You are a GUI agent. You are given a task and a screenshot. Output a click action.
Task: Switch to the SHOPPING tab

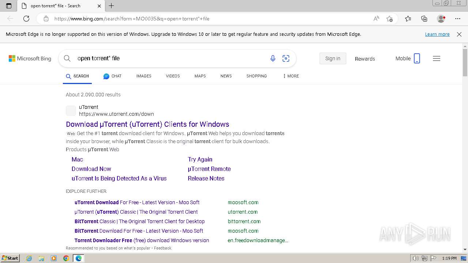click(x=257, y=76)
